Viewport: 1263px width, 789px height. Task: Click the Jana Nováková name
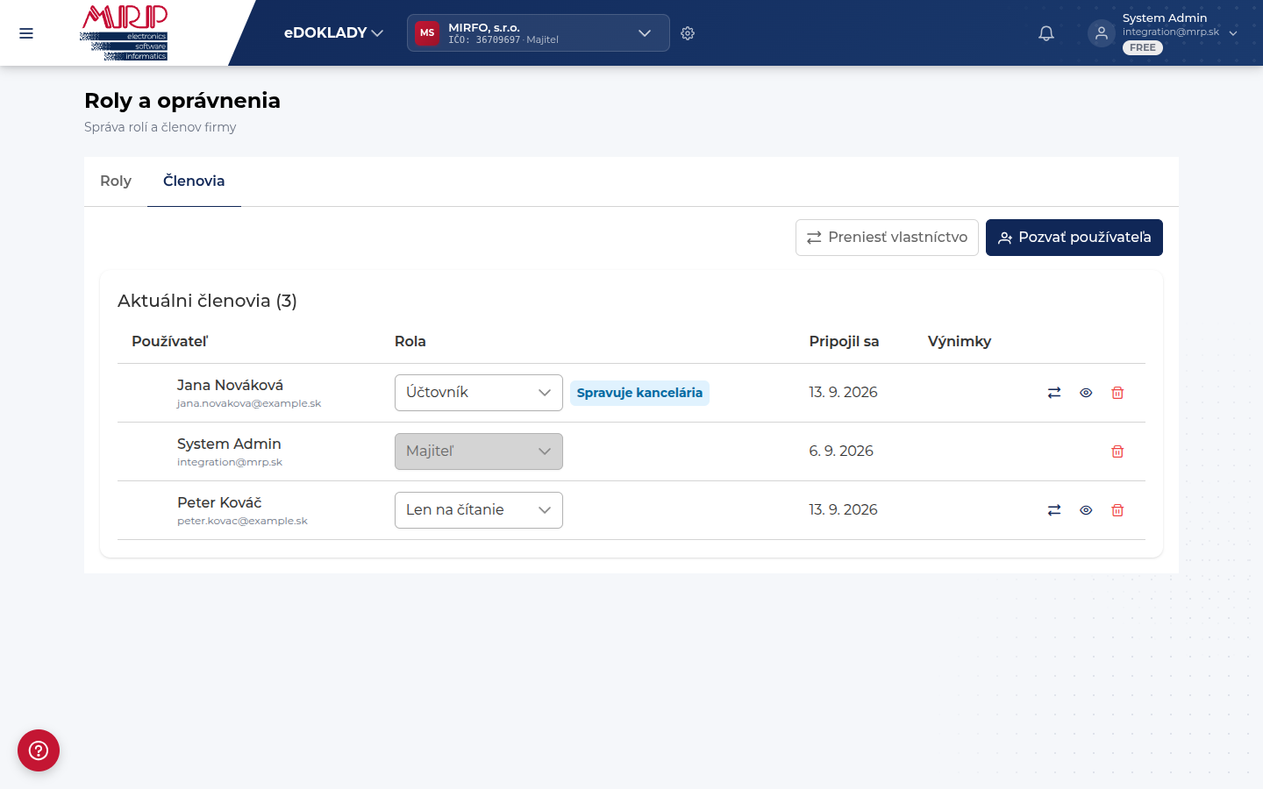coord(230,385)
